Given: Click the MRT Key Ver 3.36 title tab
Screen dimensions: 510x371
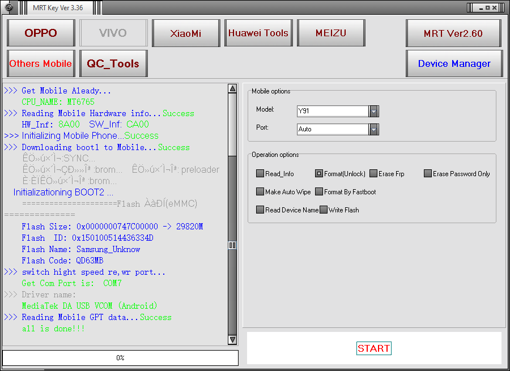Looking at the screenshot, I should click(x=58, y=8).
